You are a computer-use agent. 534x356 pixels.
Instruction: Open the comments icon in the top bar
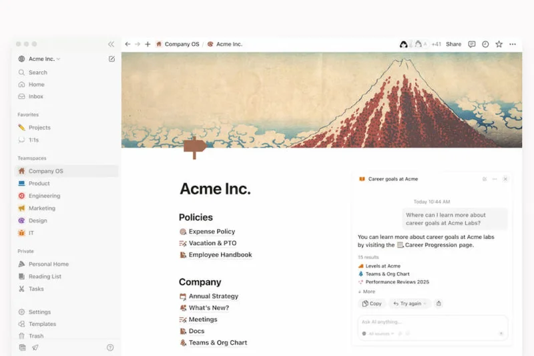472,44
